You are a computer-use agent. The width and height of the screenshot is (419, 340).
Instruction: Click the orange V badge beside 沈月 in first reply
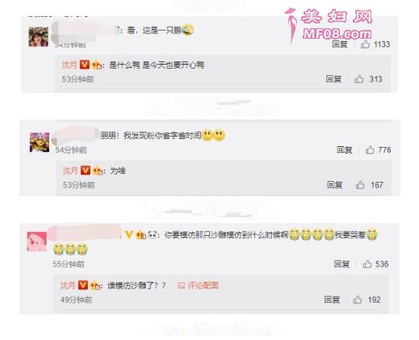coord(85,65)
